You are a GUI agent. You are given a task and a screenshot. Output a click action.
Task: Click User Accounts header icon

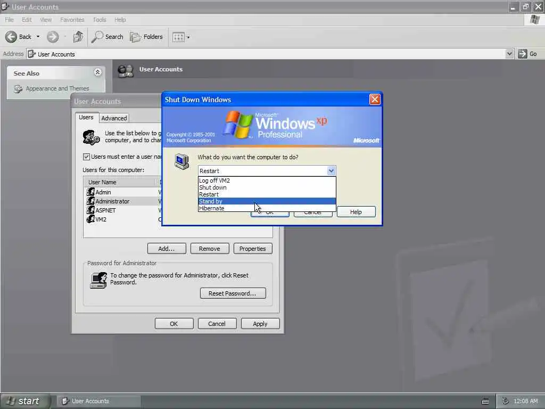click(x=126, y=71)
